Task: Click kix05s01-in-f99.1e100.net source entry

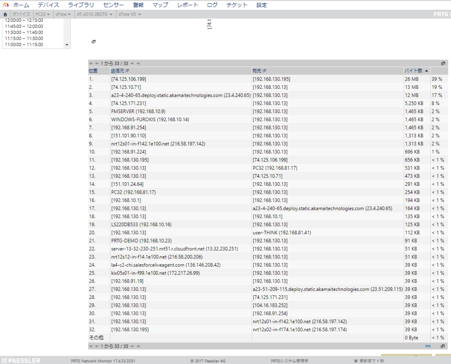Action: pos(155,273)
